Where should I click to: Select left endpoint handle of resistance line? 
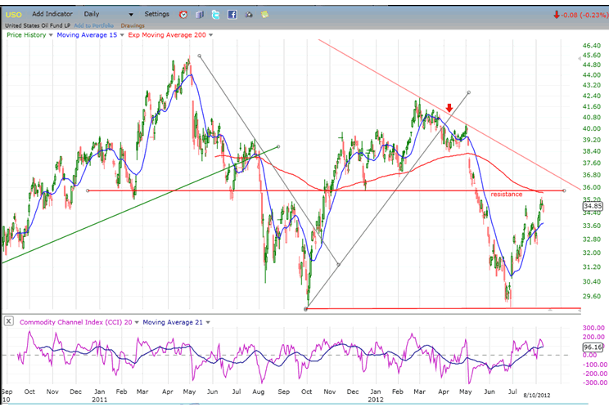coord(88,190)
